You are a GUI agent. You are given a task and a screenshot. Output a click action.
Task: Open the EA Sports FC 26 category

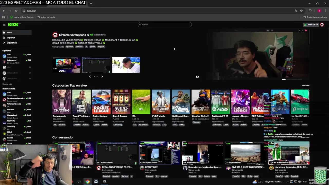point(221,102)
